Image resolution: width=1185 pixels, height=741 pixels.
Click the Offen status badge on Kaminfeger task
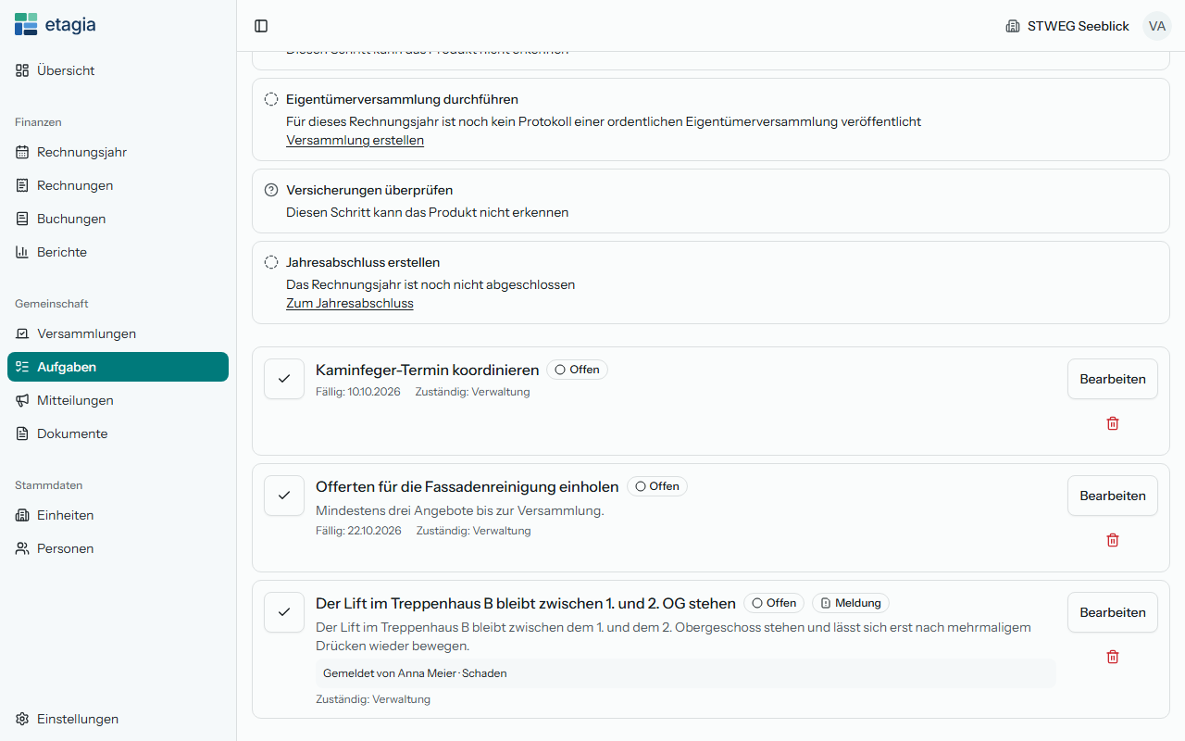point(577,370)
